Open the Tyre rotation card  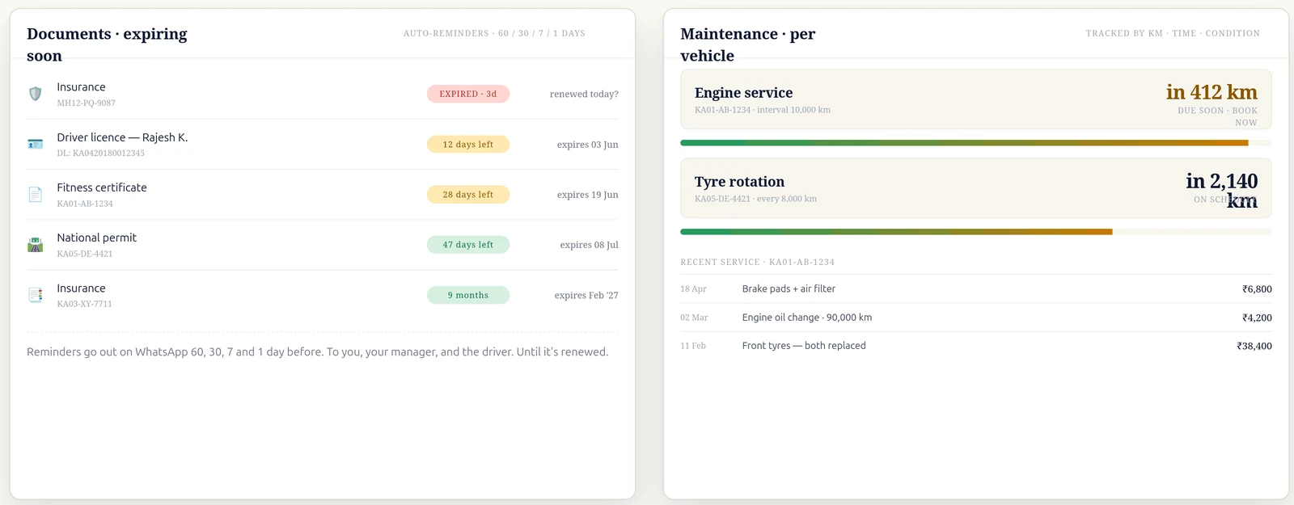(x=976, y=188)
